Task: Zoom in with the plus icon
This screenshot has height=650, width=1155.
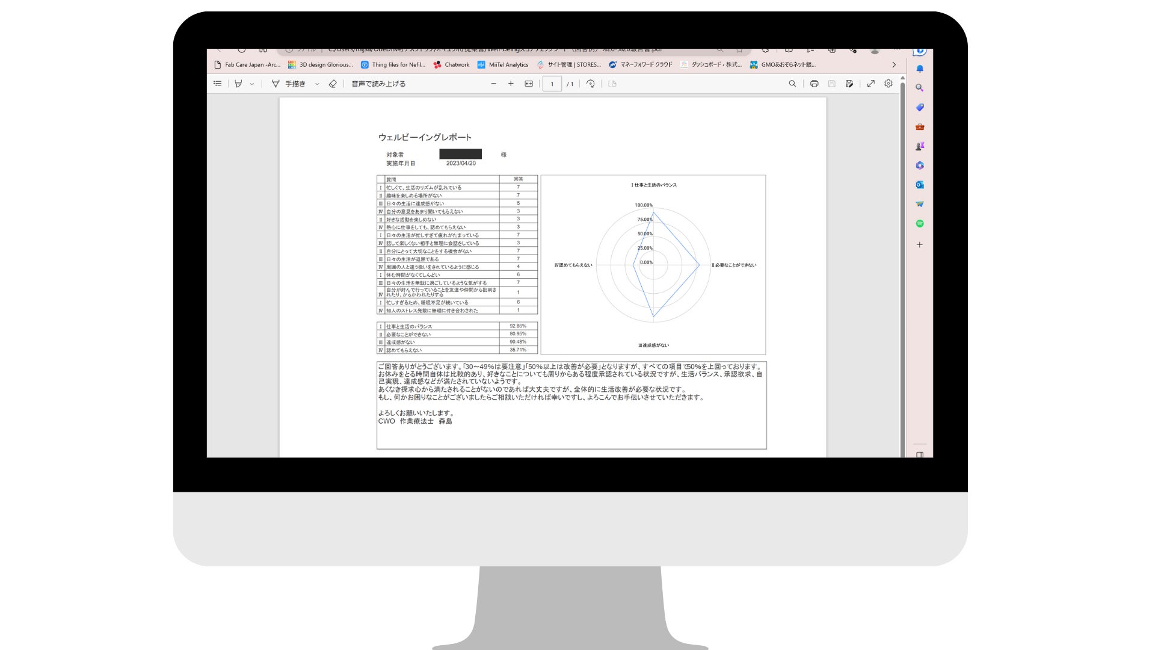Action: tap(511, 84)
